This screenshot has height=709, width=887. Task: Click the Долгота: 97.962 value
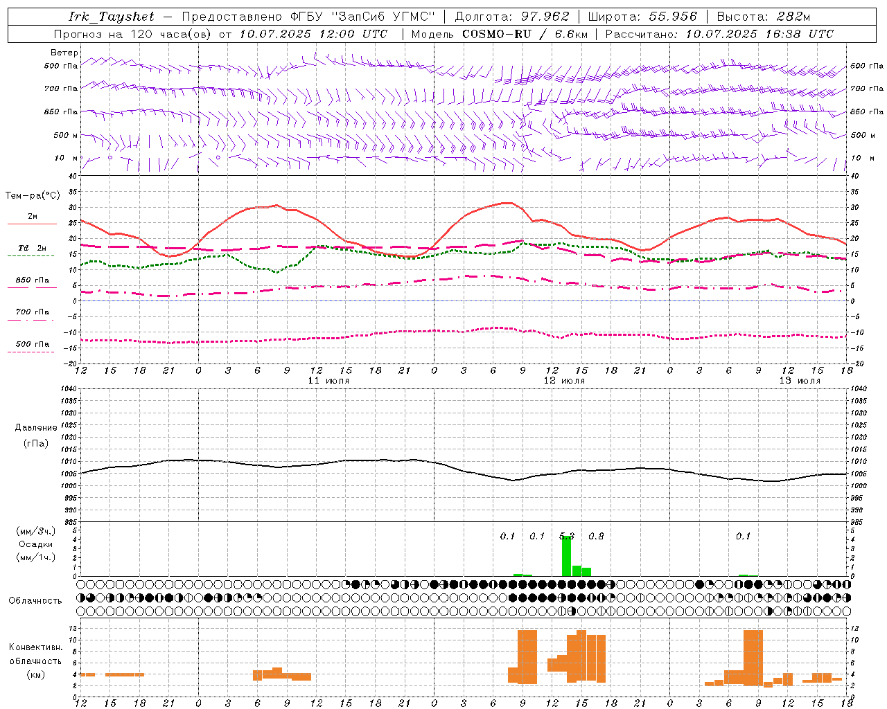(511, 17)
